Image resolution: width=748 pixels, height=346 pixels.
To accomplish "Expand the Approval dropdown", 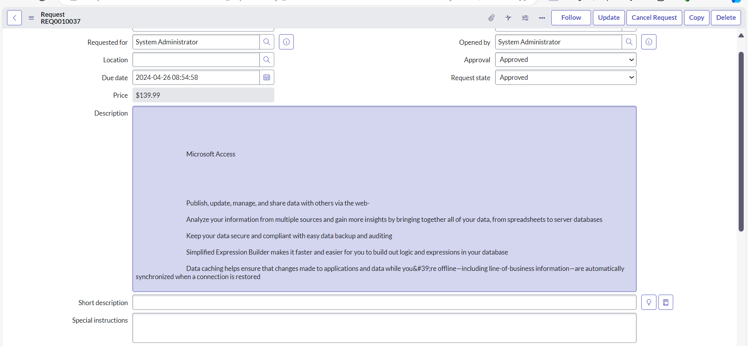I will (x=565, y=60).
